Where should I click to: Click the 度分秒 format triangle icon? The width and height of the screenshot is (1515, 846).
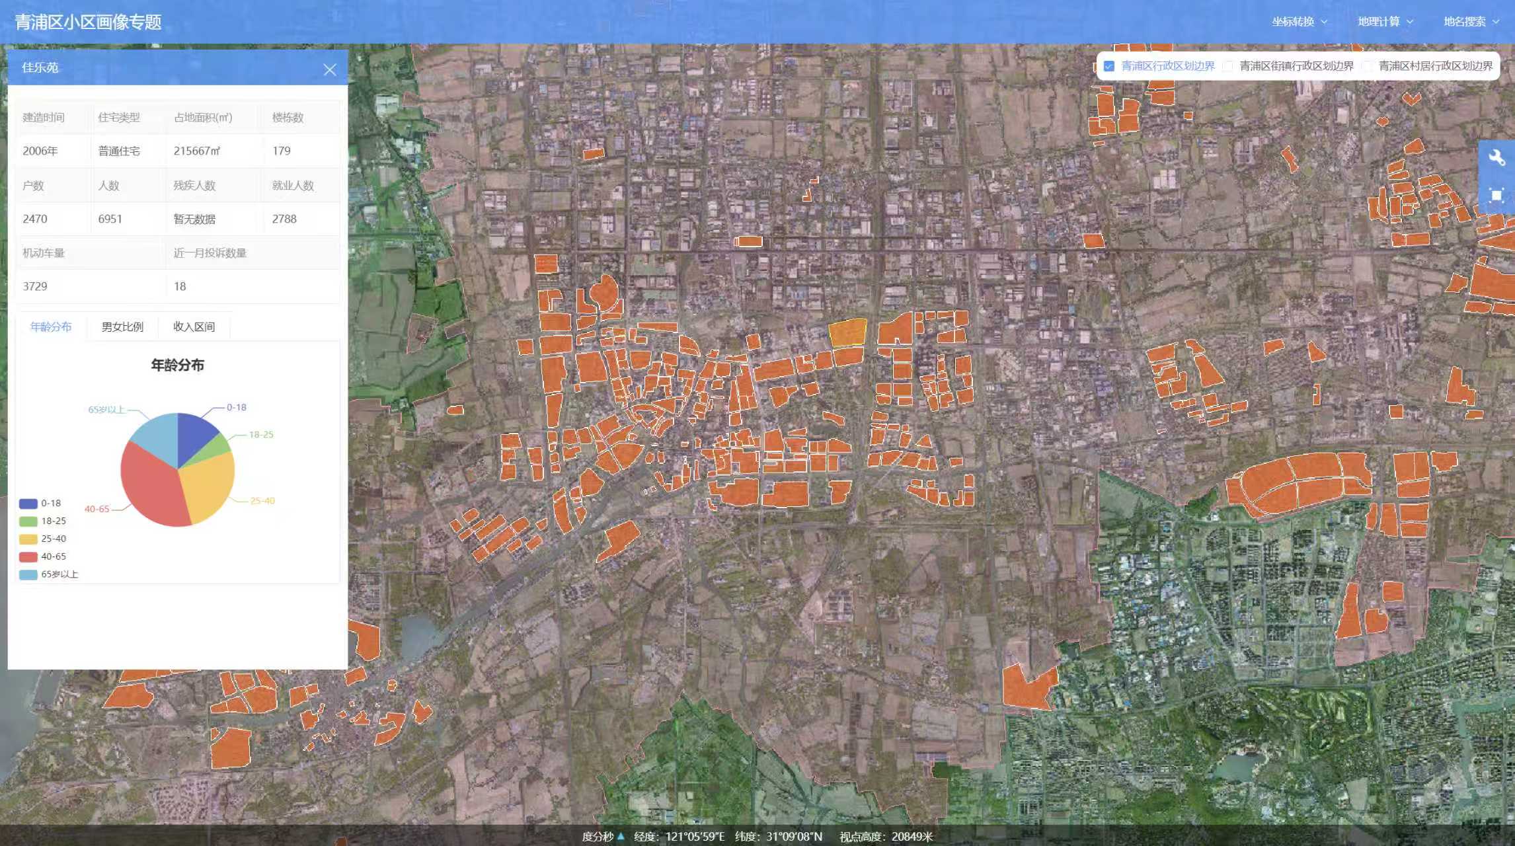[621, 836]
